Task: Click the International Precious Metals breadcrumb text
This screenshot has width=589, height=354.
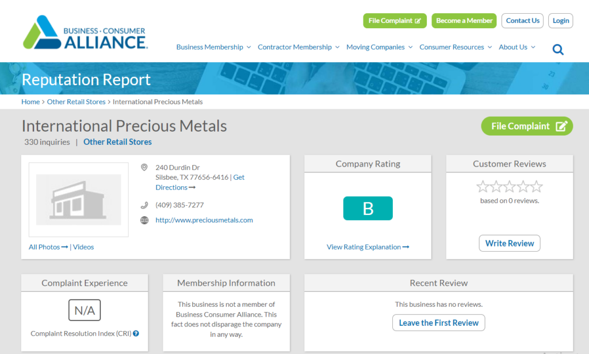Action: [x=158, y=102]
